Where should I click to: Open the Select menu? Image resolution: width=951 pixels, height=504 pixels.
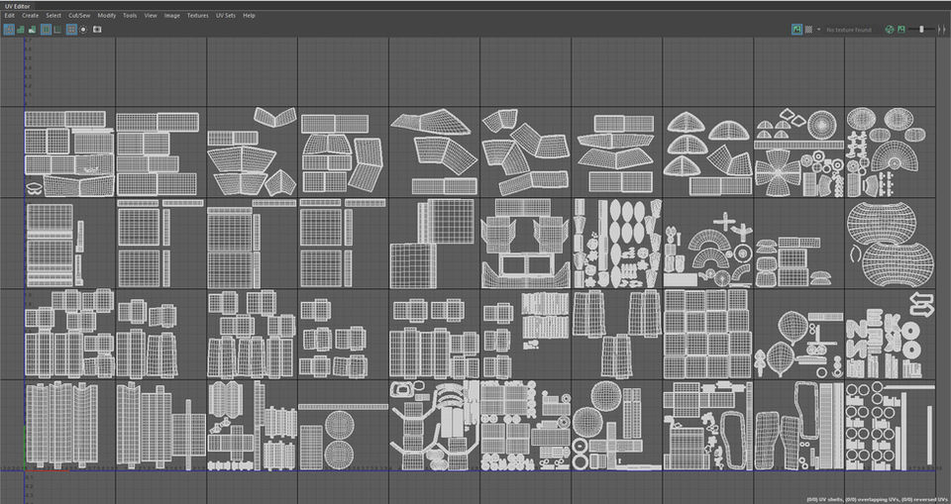pyautogui.click(x=53, y=16)
